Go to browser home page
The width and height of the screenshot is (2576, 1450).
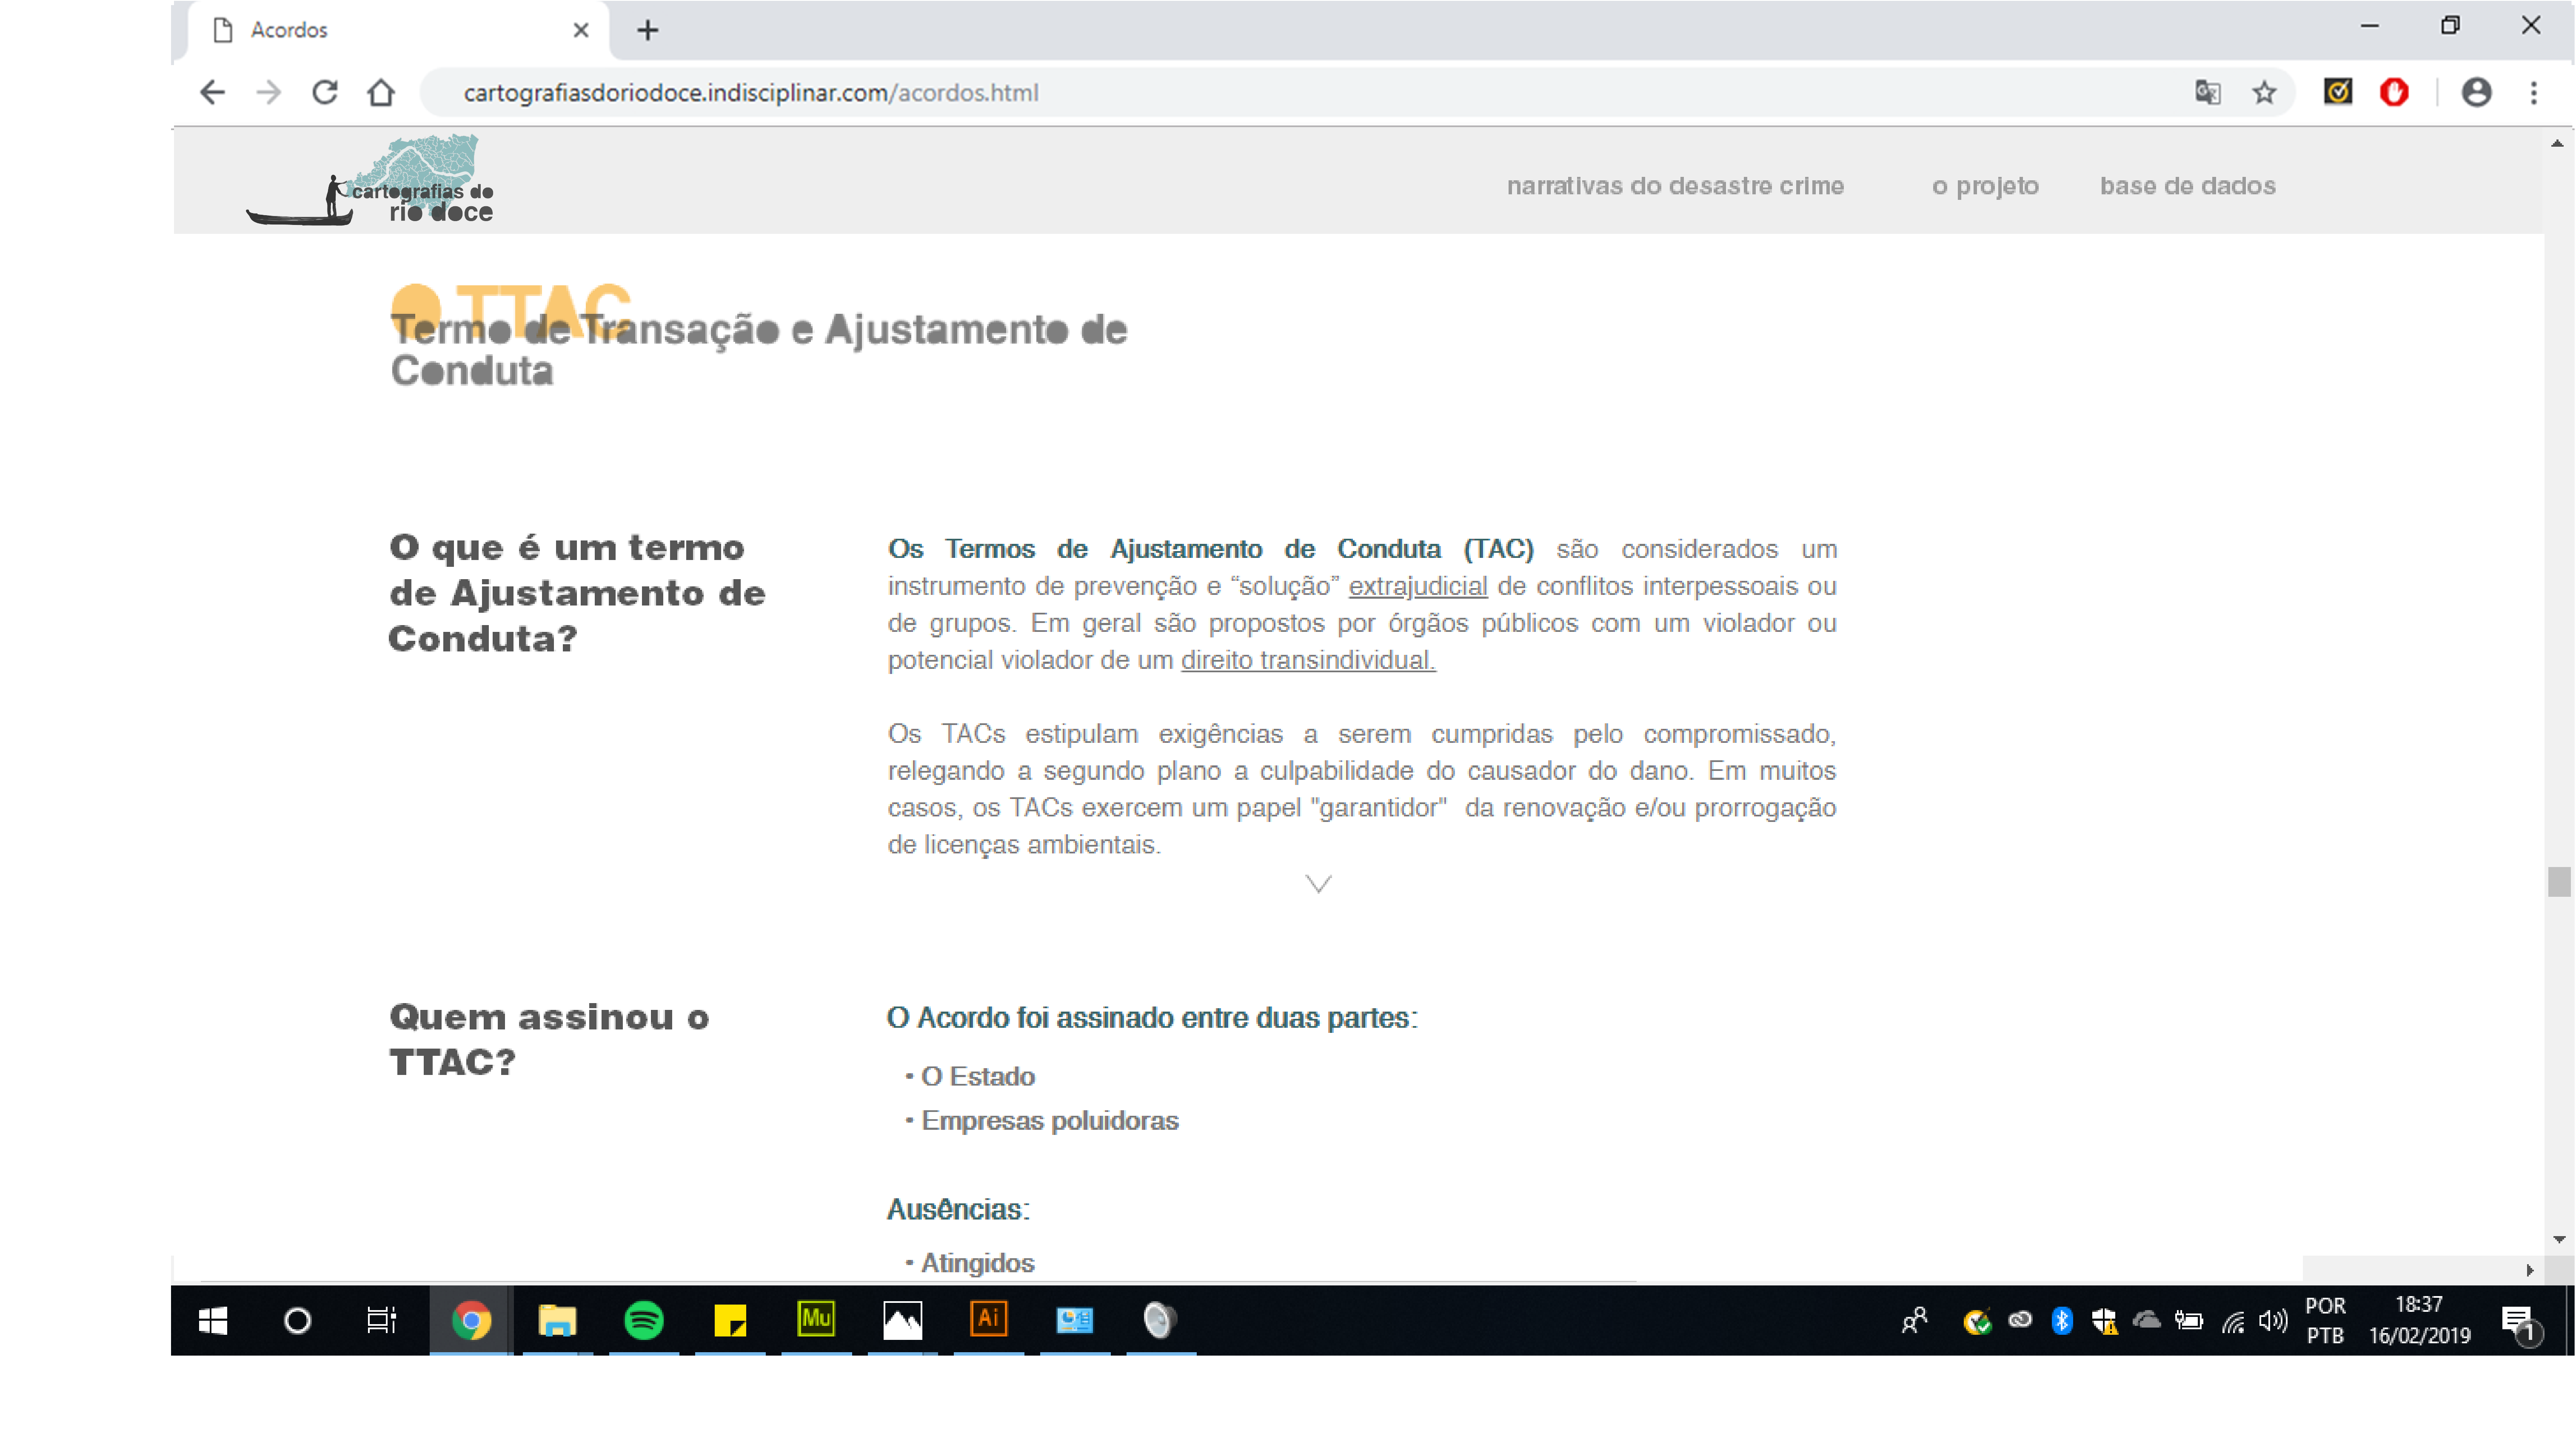point(381,93)
